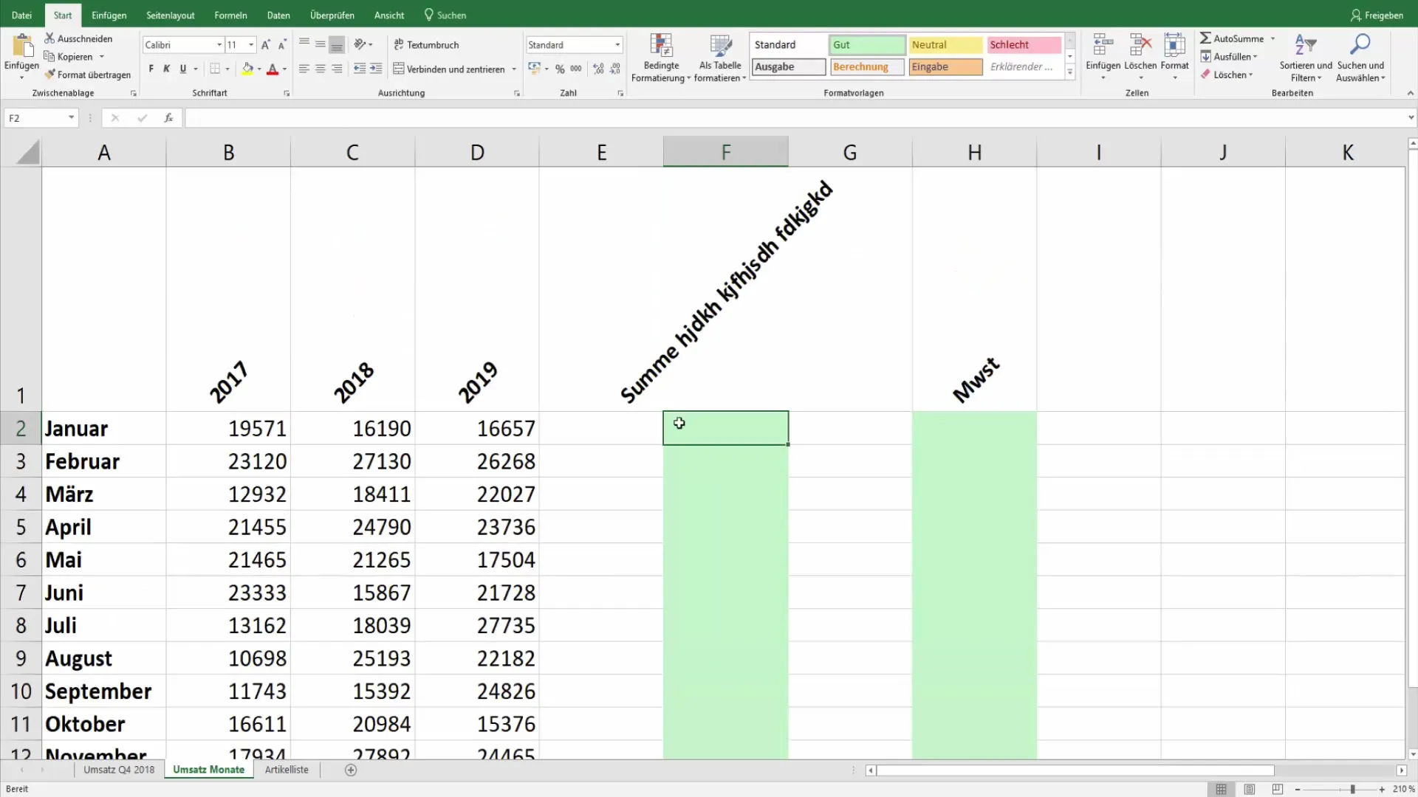1418x797 pixels.
Task: Click the percent style icon
Action: (x=560, y=69)
